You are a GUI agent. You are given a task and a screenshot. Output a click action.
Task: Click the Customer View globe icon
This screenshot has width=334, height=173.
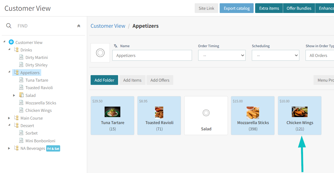coord(11,42)
